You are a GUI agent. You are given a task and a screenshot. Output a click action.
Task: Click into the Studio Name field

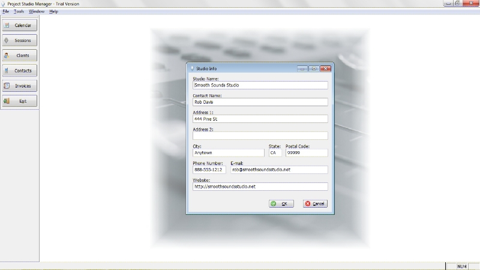[260, 85]
